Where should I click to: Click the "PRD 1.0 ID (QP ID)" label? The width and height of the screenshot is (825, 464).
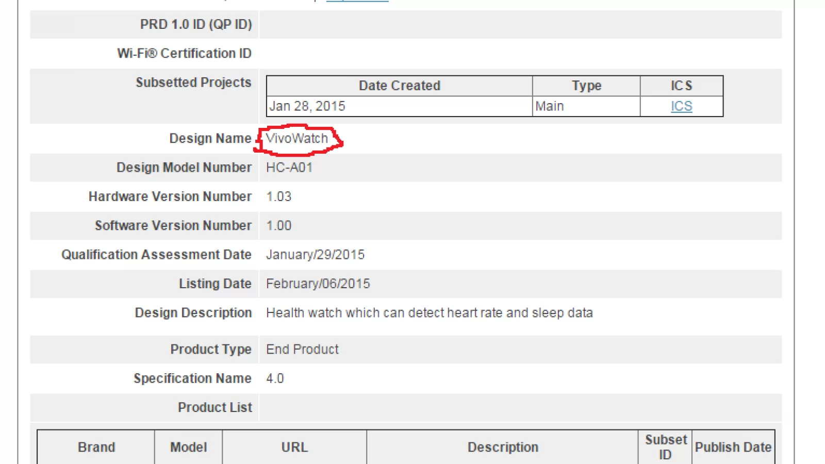point(196,24)
